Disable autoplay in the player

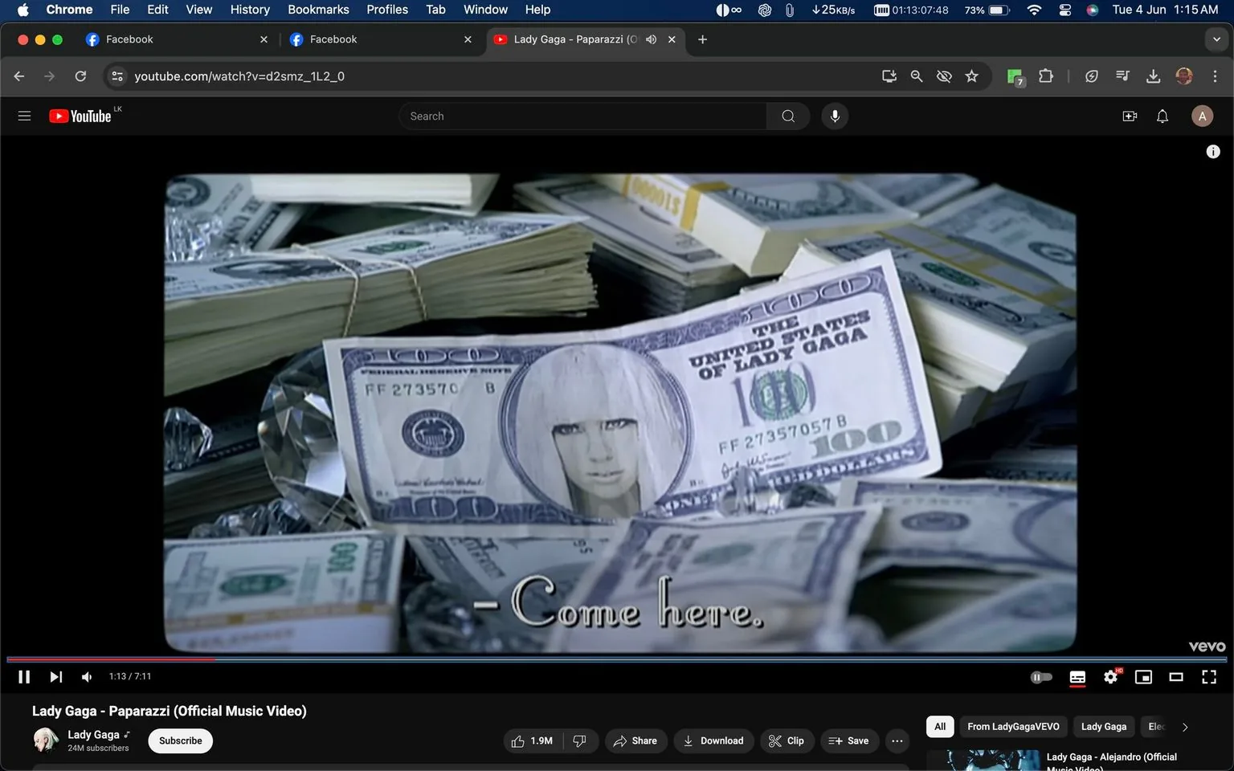coord(1040,676)
